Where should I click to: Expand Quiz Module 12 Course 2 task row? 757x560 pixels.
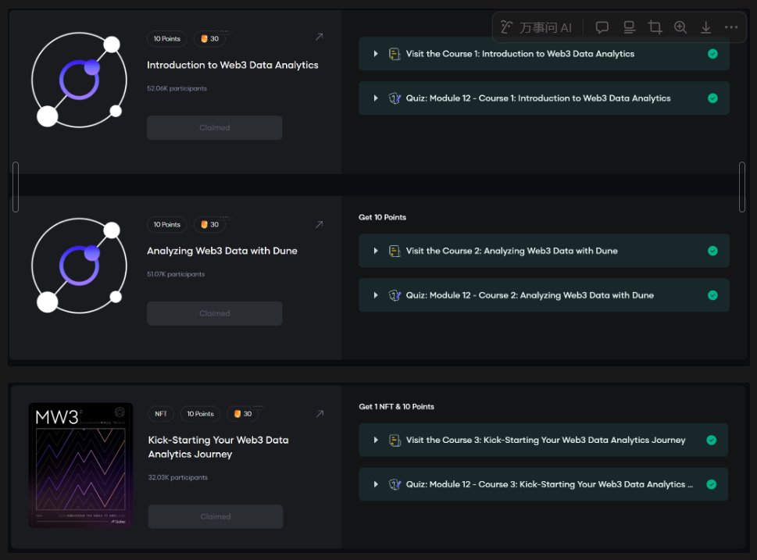tap(376, 295)
